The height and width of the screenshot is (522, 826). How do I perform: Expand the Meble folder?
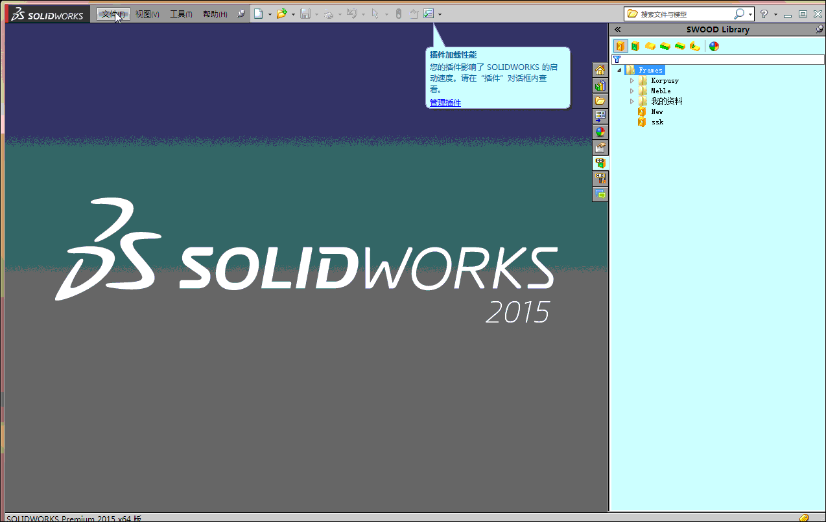[x=632, y=91]
